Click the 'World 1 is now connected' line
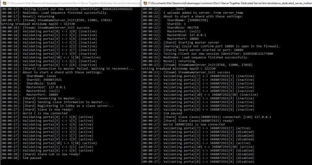The image size is (312, 165). point(41,113)
